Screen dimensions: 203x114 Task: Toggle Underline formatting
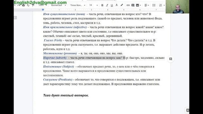tap(112, 5)
